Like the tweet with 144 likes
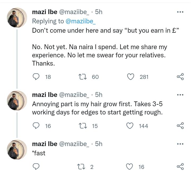 pyautogui.click(x=130, y=126)
